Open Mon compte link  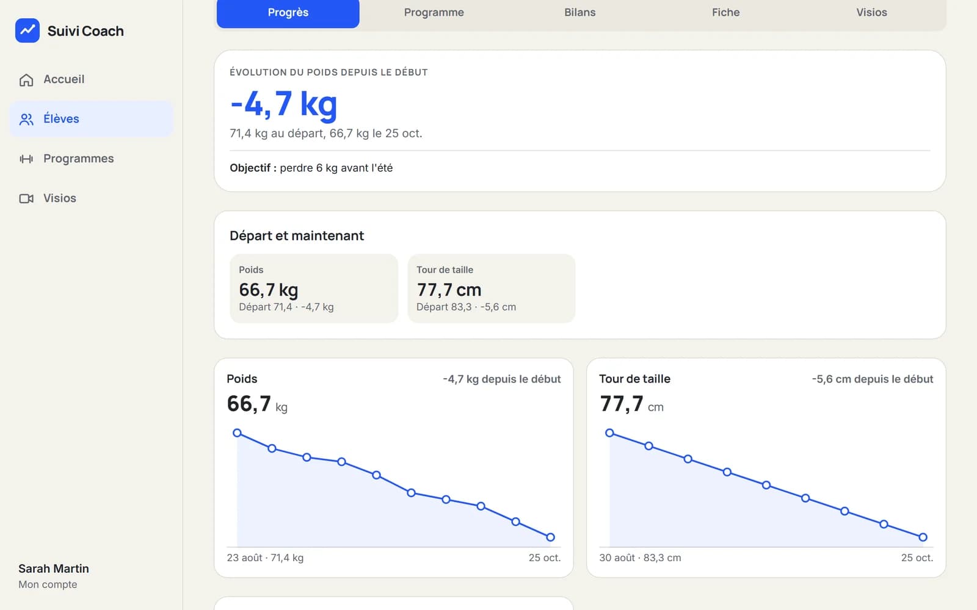point(48,584)
